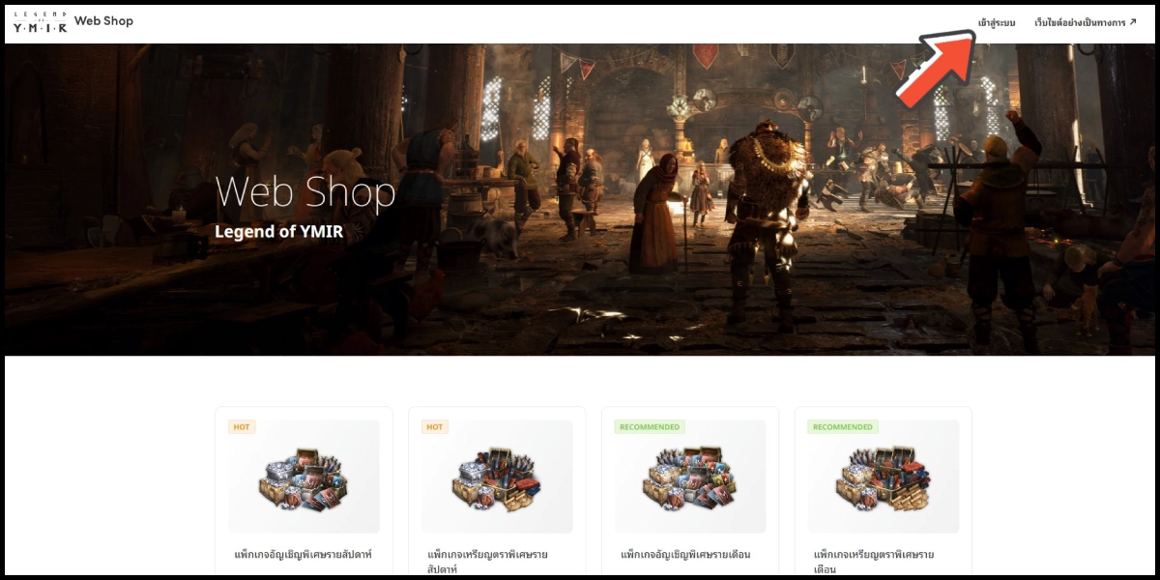
Task: Select the แพ็กเกจอัญเชิญพิเศษรายสัปดาห์ product title
Action: pos(304,555)
